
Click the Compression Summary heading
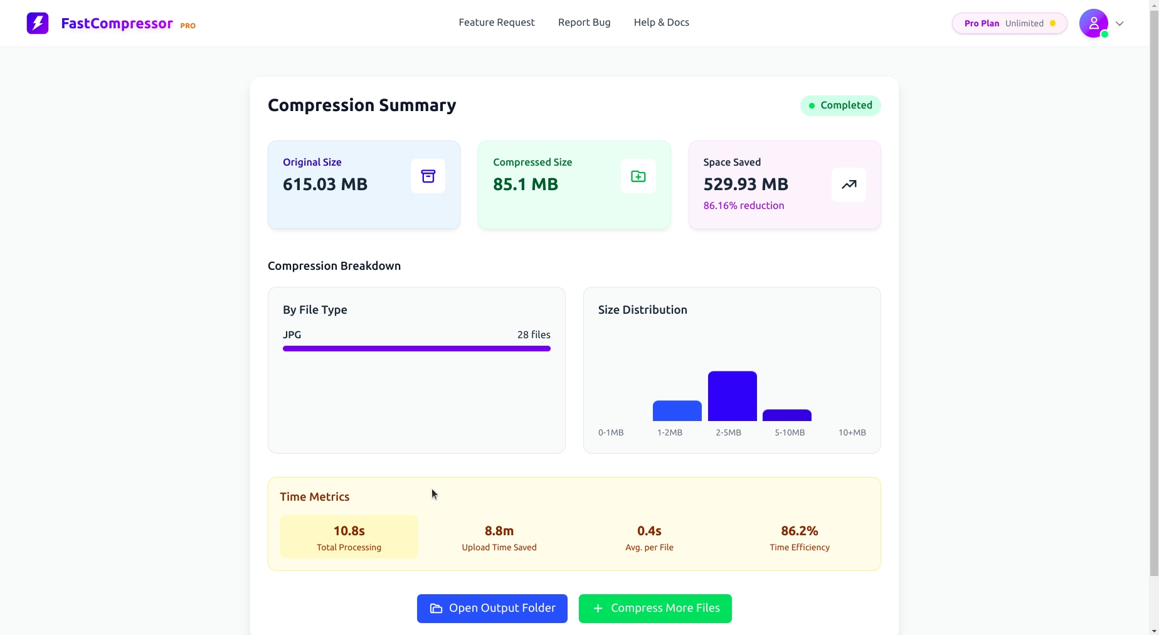click(x=362, y=105)
